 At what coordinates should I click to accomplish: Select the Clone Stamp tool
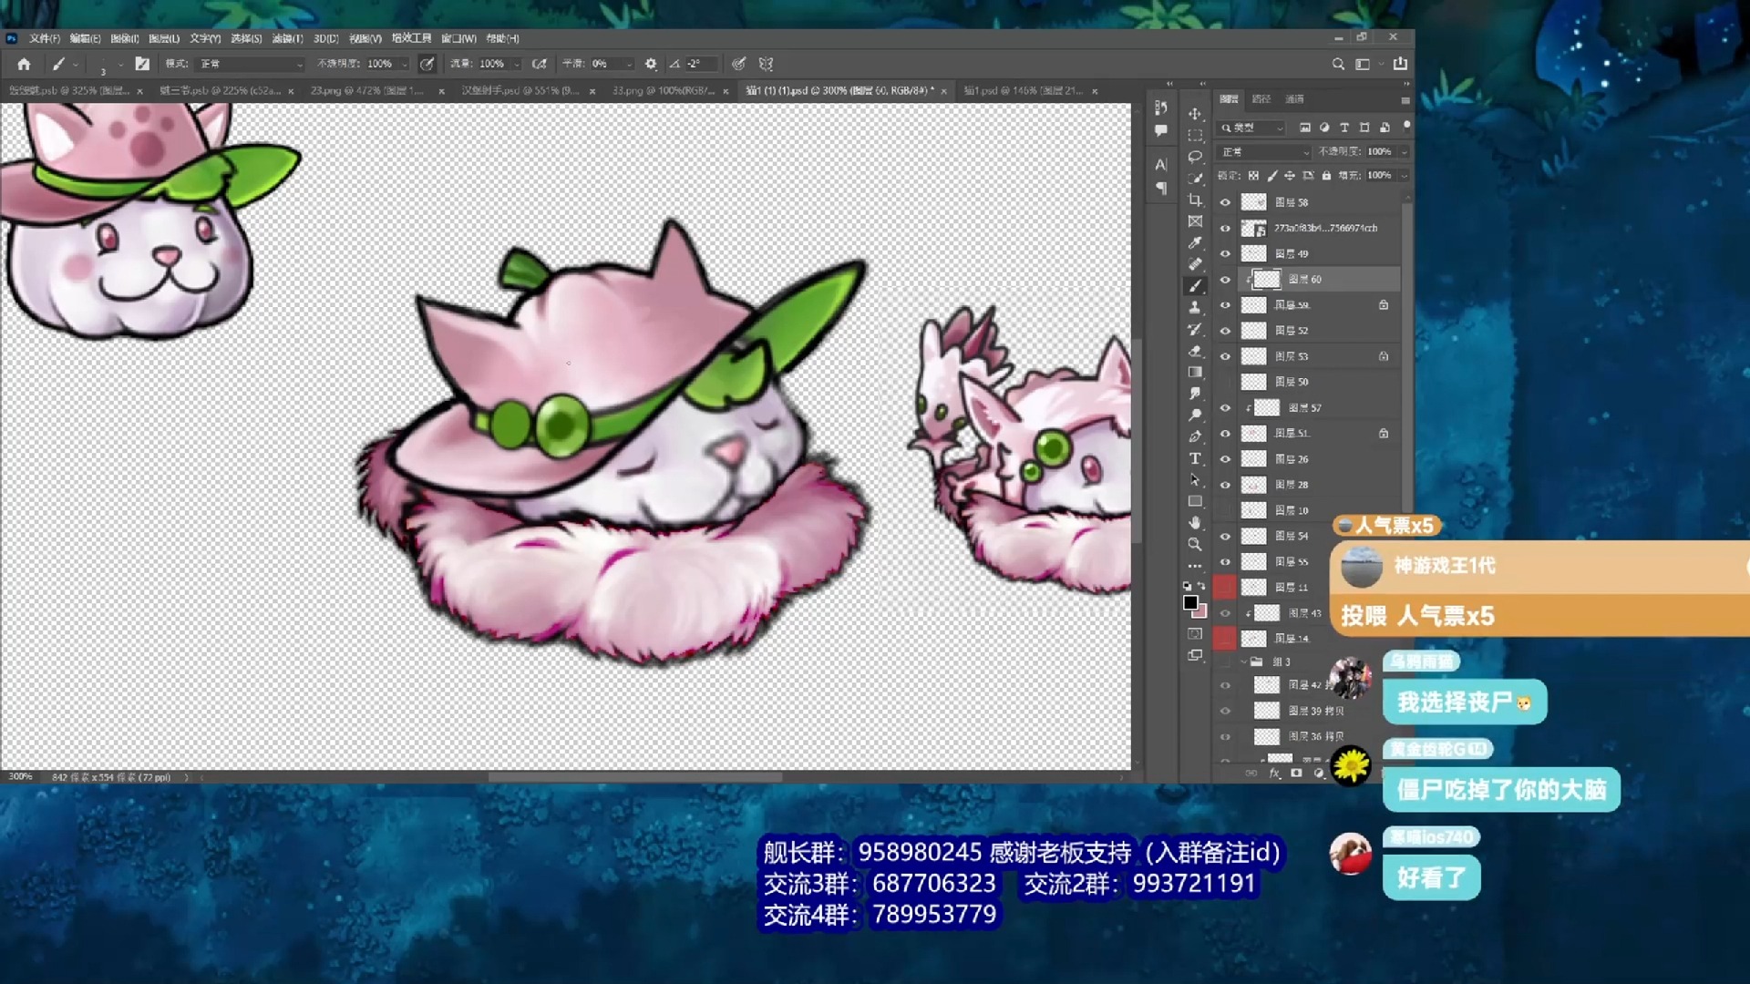point(1195,307)
